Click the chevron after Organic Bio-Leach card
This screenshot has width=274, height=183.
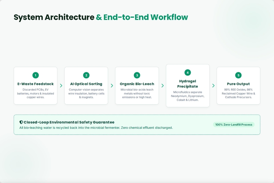point(162,86)
